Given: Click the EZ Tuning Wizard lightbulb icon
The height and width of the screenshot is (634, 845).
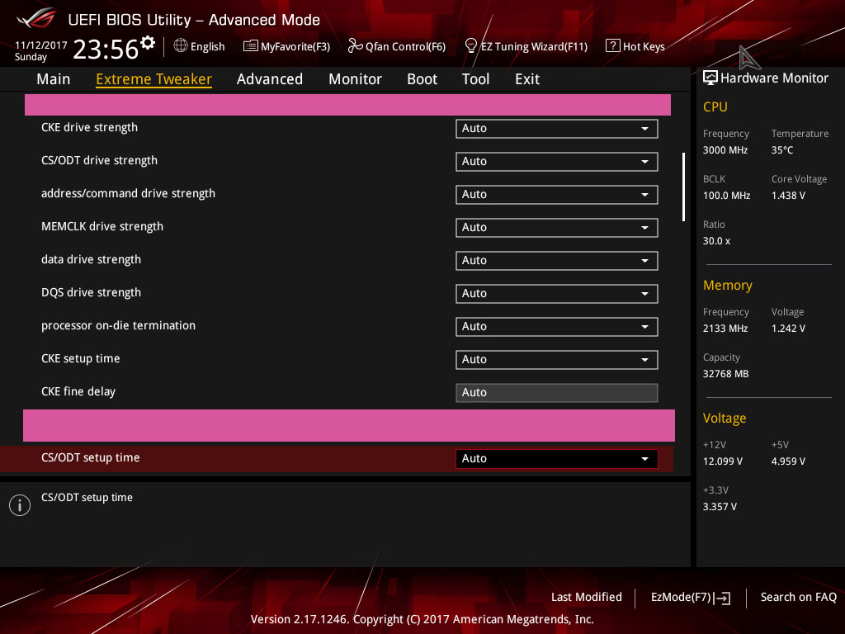Looking at the screenshot, I should point(470,46).
